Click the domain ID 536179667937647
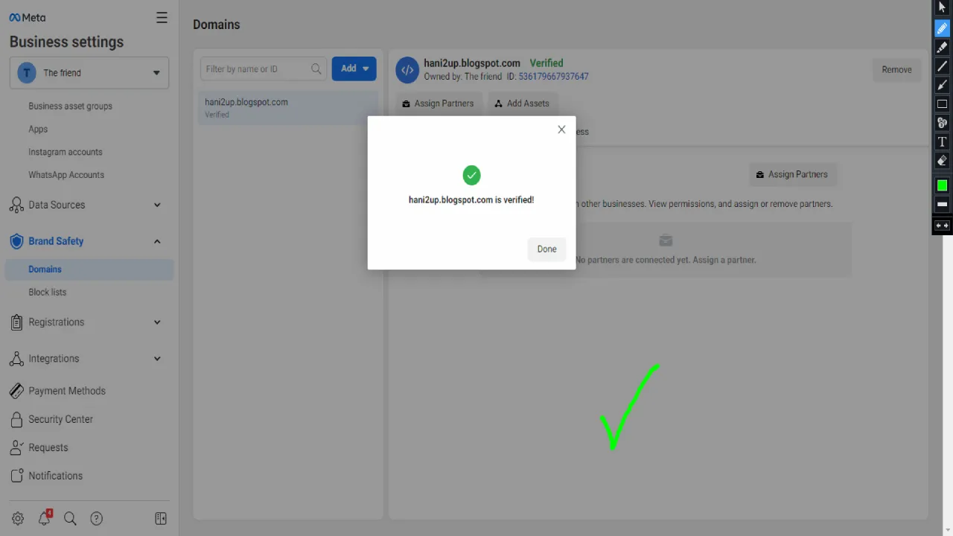 coord(553,77)
